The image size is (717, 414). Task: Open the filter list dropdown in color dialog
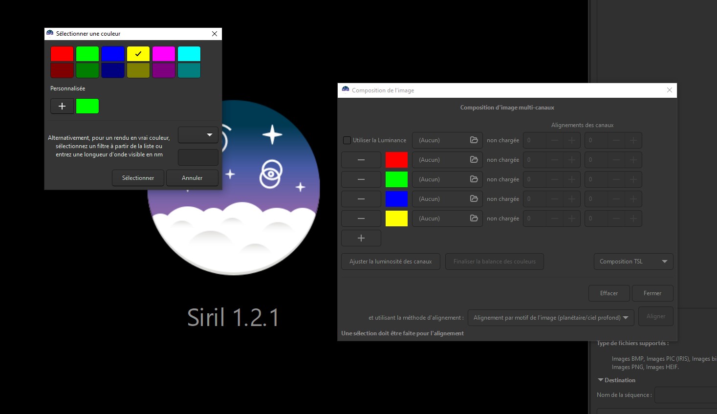point(198,135)
